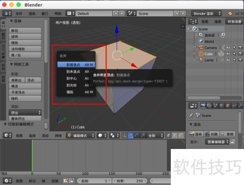This screenshot has width=244, height=185.
Task: Toggle Camera visibility eye in outliner
Action: (x=228, y=47)
